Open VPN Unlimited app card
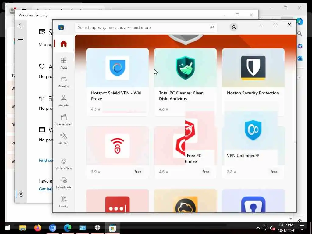Viewport: 312px width, 234px height. click(x=253, y=145)
